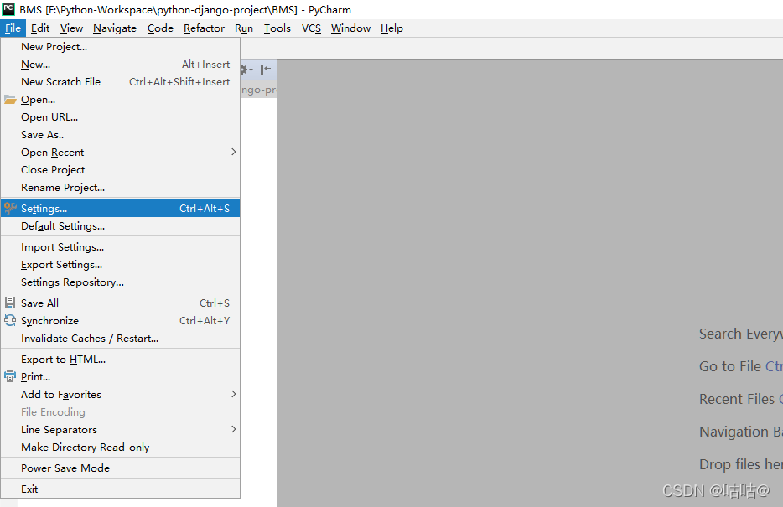Click the Synchronize refresh icon
This screenshot has width=783, height=507.
[10, 320]
